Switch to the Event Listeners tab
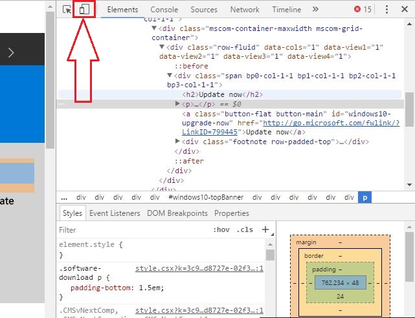 pos(115,213)
